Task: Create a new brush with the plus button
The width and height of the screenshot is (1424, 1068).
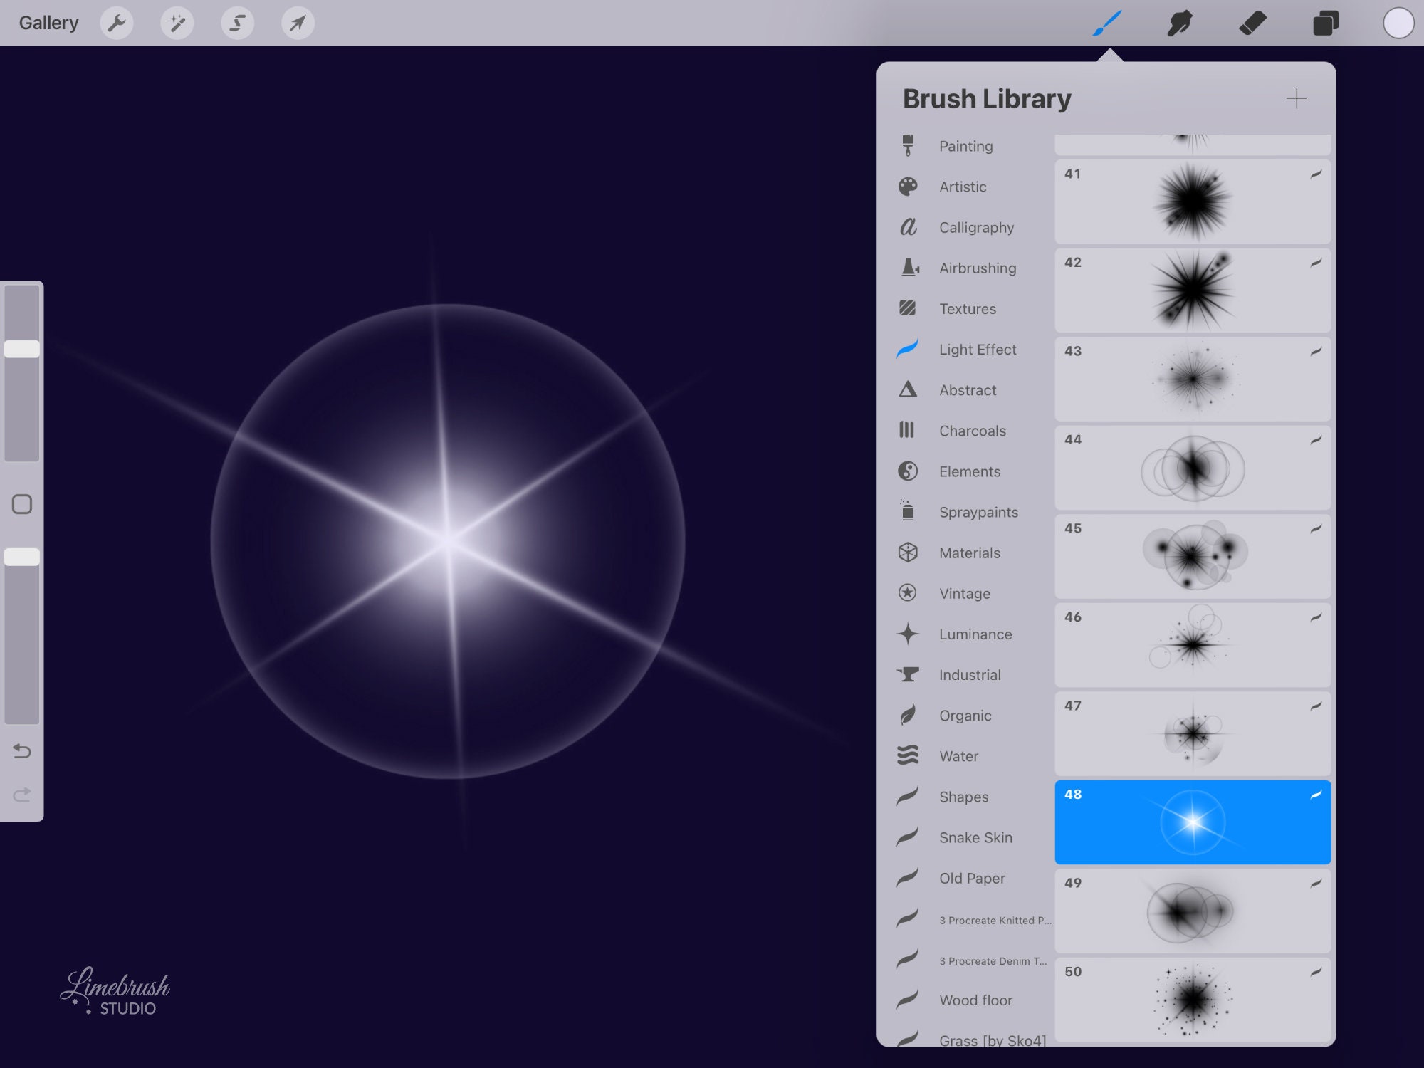Action: click(1297, 98)
